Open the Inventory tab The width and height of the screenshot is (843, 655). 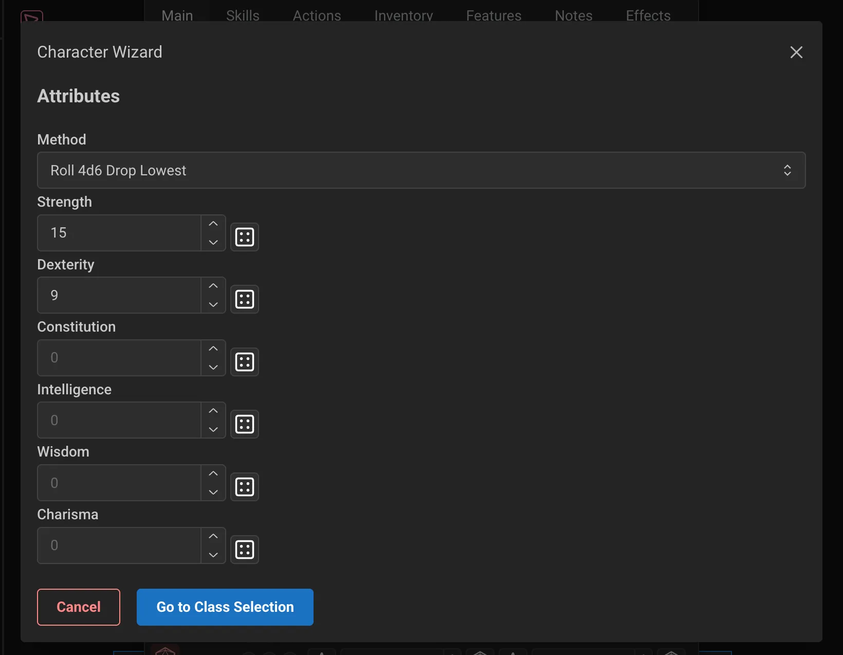point(403,15)
